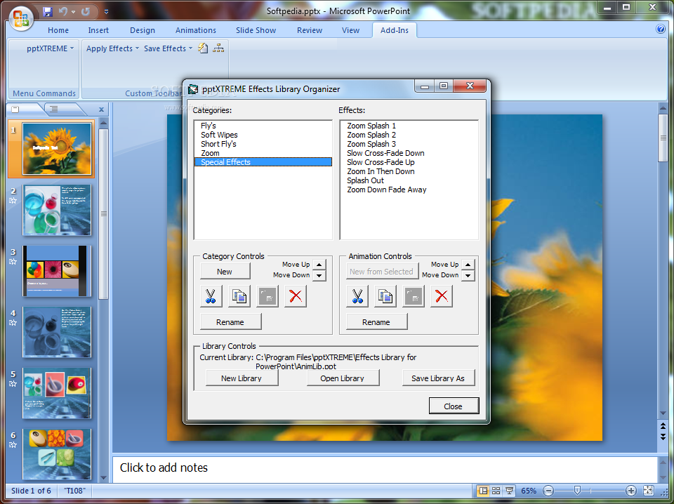The width and height of the screenshot is (674, 504).
Task: Select the Fly's category
Action: coord(263,126)
